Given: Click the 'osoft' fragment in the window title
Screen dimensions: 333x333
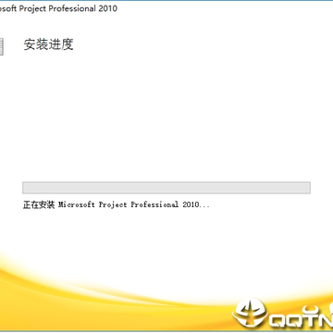Looking at the screenshot, I should pos(8,8).
